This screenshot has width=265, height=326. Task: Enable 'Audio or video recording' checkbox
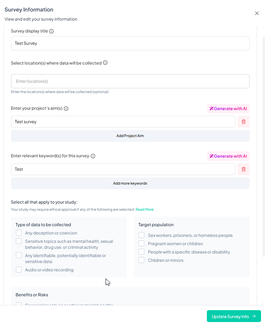(x=19, y=270)
